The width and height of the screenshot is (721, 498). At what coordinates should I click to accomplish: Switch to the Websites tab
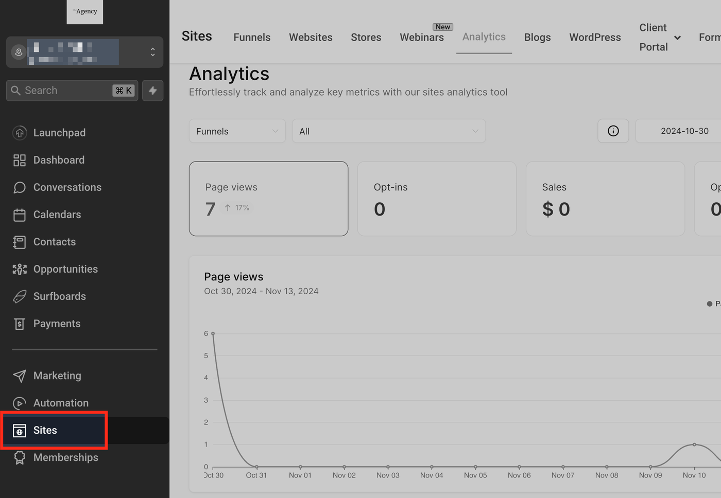(x=311, y=38)
